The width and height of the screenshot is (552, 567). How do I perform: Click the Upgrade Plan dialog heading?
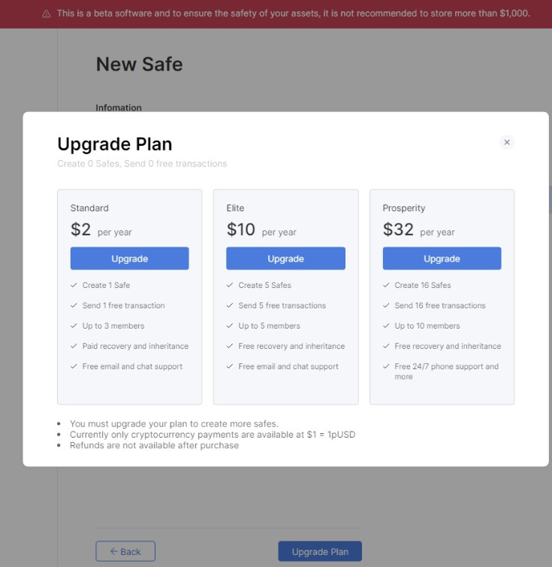[115, 144]
